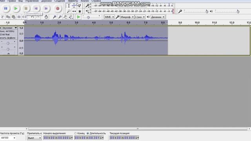This screenshot has height=141, width=251.
Task: Click the Zoom Out magnifier icon
Action: click(60, 17)
